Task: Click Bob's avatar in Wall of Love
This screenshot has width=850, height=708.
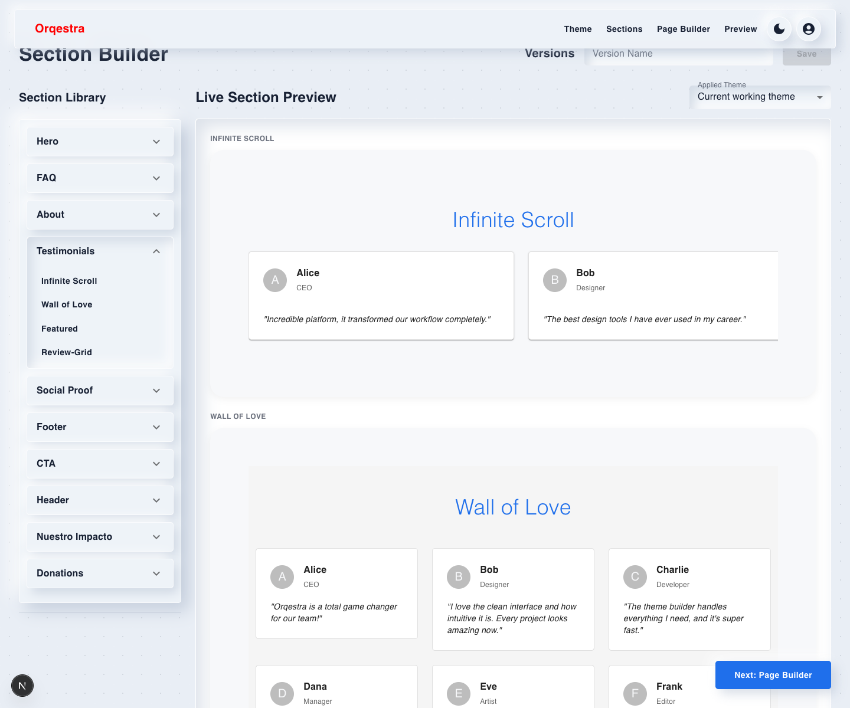Action: pyautogui.click(x=459, y=577)
